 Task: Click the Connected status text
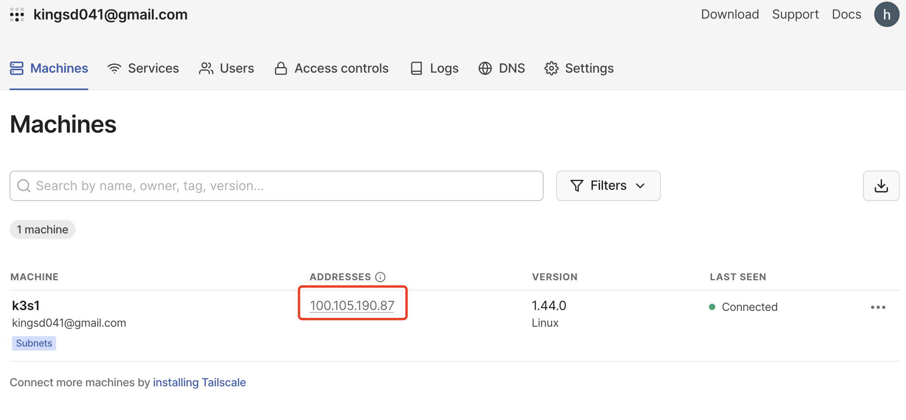(x=749, y=307)
